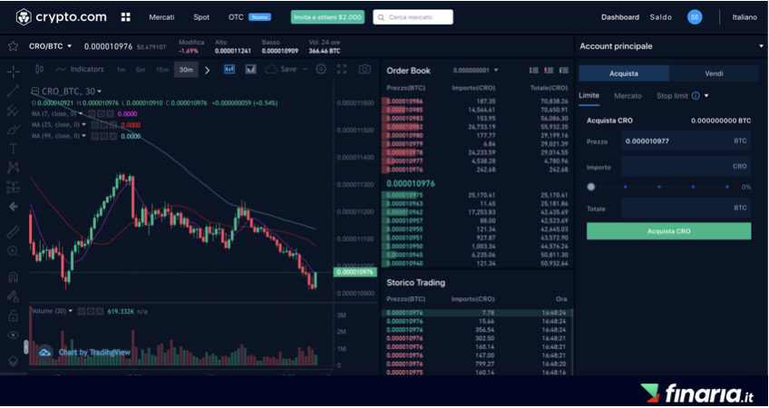Open the CRO/BTC pair selector dropdown
Image resolution: width=769 pixels, height=408 pixels.
(x=51, y=46)
